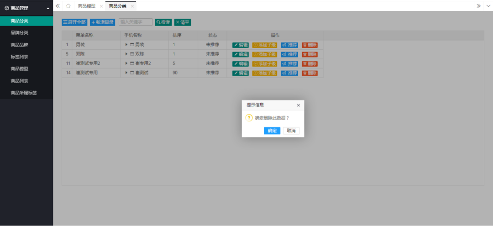Click the 展开全部 button
This screenshot has height=226, width=493.
point(74,22)
